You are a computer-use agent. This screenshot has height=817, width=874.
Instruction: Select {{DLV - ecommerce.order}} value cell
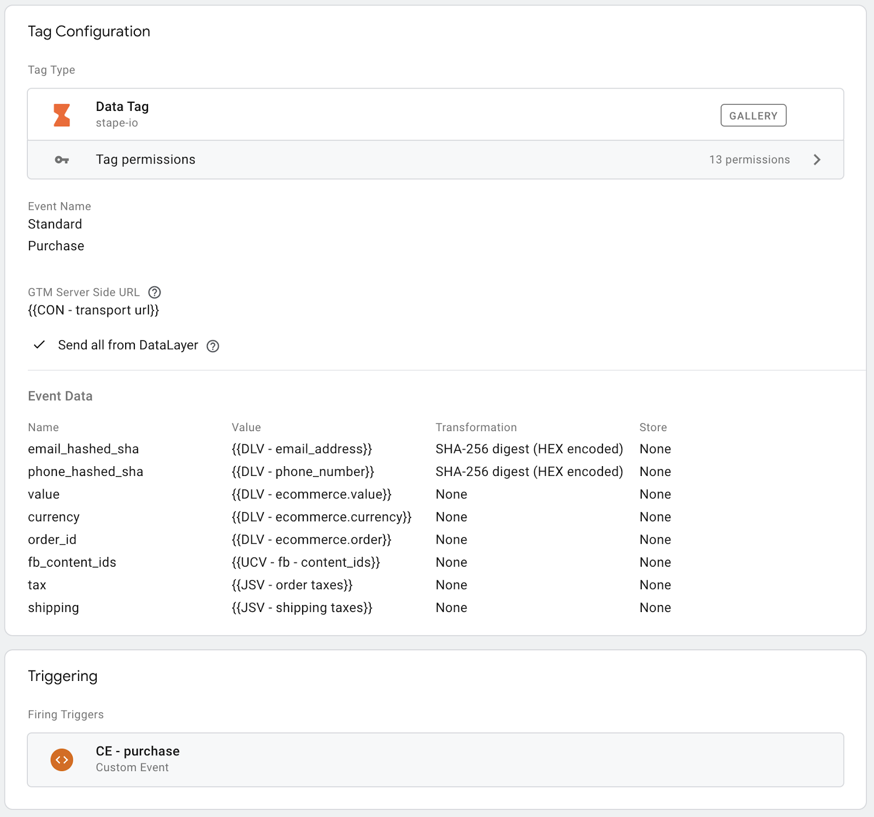point(311,540)
